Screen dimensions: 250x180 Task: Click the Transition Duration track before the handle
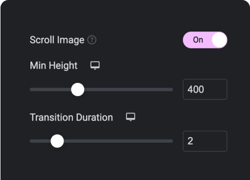click(x=40, y=141)
